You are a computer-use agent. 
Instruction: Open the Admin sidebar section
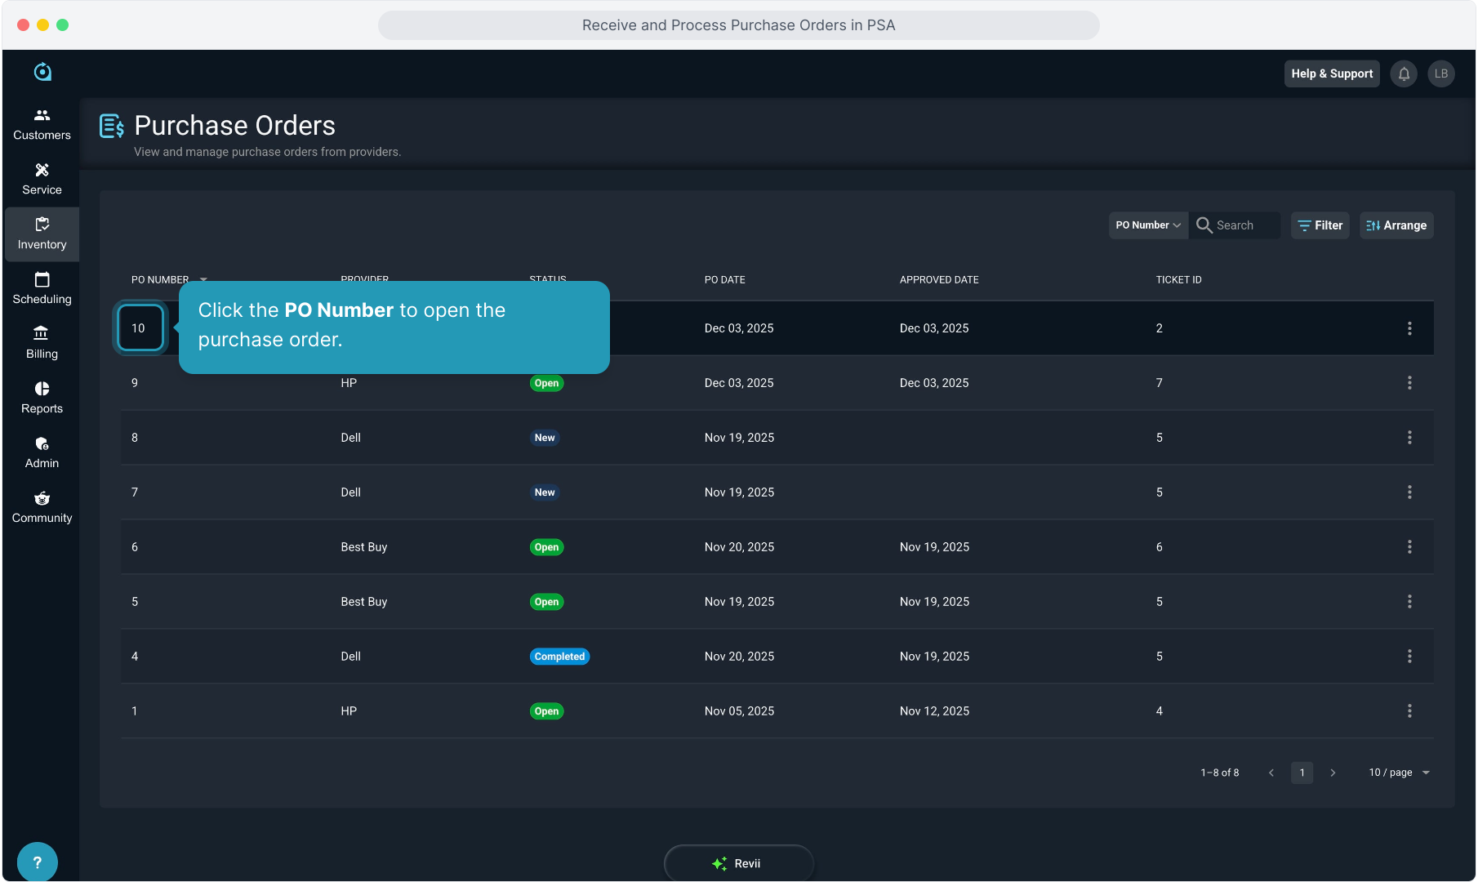pos(42,452)
